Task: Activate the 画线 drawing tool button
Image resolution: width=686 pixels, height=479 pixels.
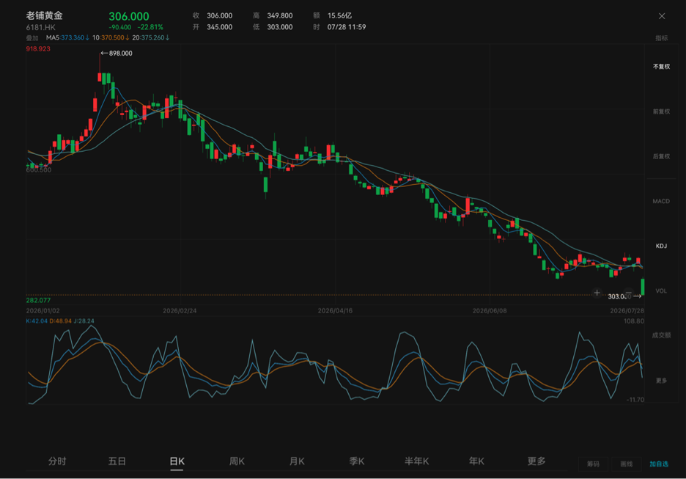Action: pyautogui.click(x=627, y=464)
